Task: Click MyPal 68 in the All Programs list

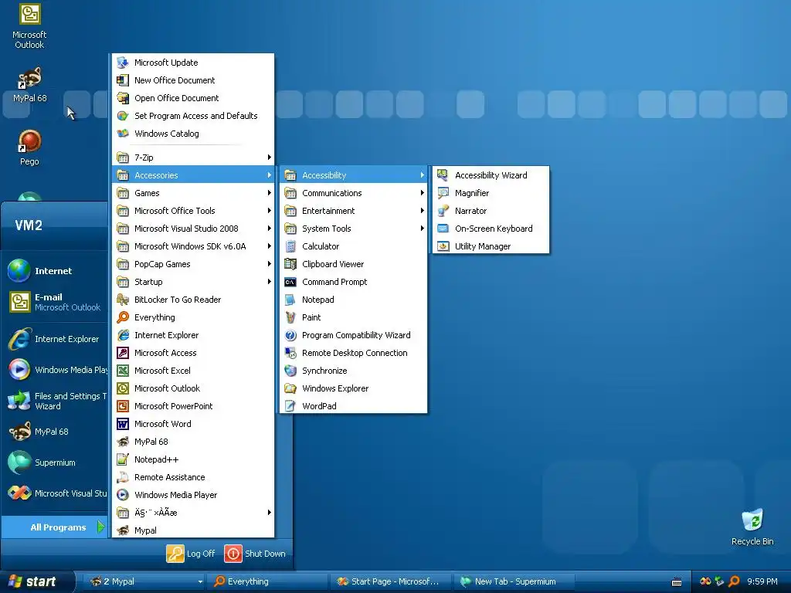Action: pos(192,442)
